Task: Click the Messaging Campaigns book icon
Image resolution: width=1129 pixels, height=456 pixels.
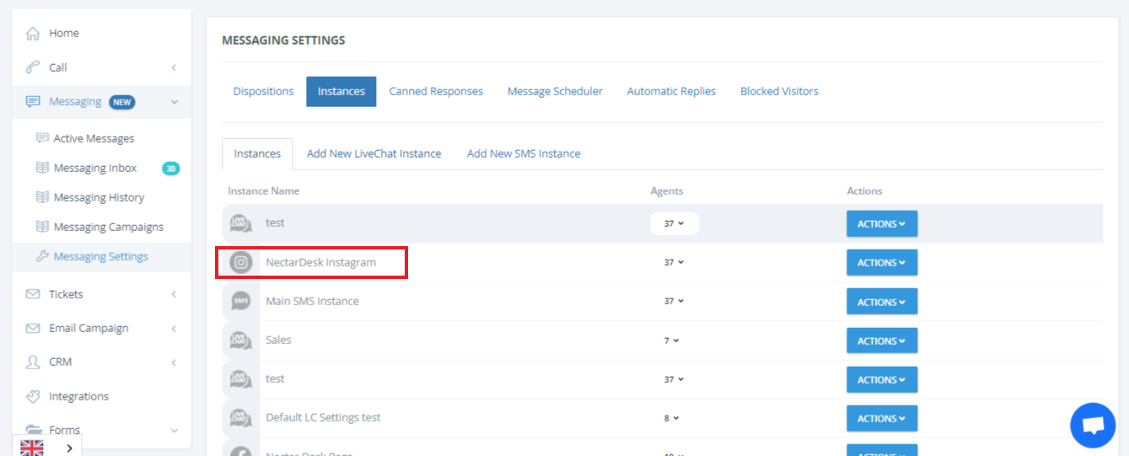Action: coord(42,227)
